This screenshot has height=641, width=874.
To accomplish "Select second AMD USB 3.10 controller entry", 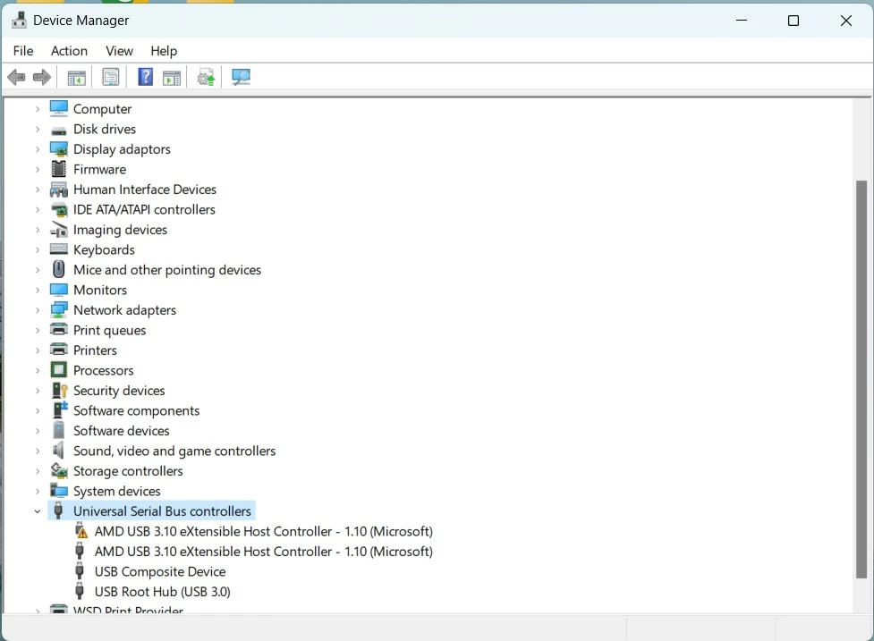I will tap(263, 552).
